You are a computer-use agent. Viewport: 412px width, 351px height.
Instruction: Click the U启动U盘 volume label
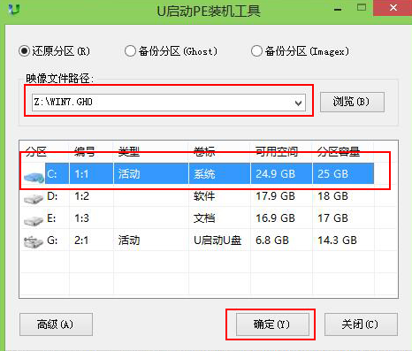(217, 240)
